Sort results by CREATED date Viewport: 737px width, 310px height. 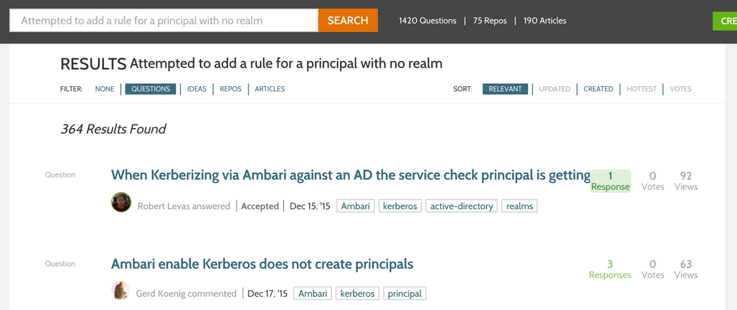pos(598,89)
